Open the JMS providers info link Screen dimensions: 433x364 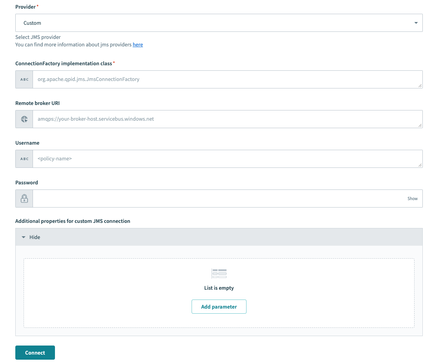[137, 44]
